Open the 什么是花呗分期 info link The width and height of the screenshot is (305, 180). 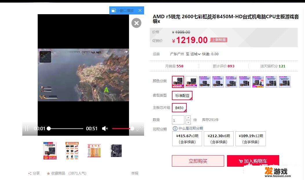click(x=191, y=128)
